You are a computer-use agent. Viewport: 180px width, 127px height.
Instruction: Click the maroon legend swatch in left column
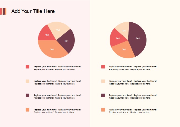click(27, 95)
